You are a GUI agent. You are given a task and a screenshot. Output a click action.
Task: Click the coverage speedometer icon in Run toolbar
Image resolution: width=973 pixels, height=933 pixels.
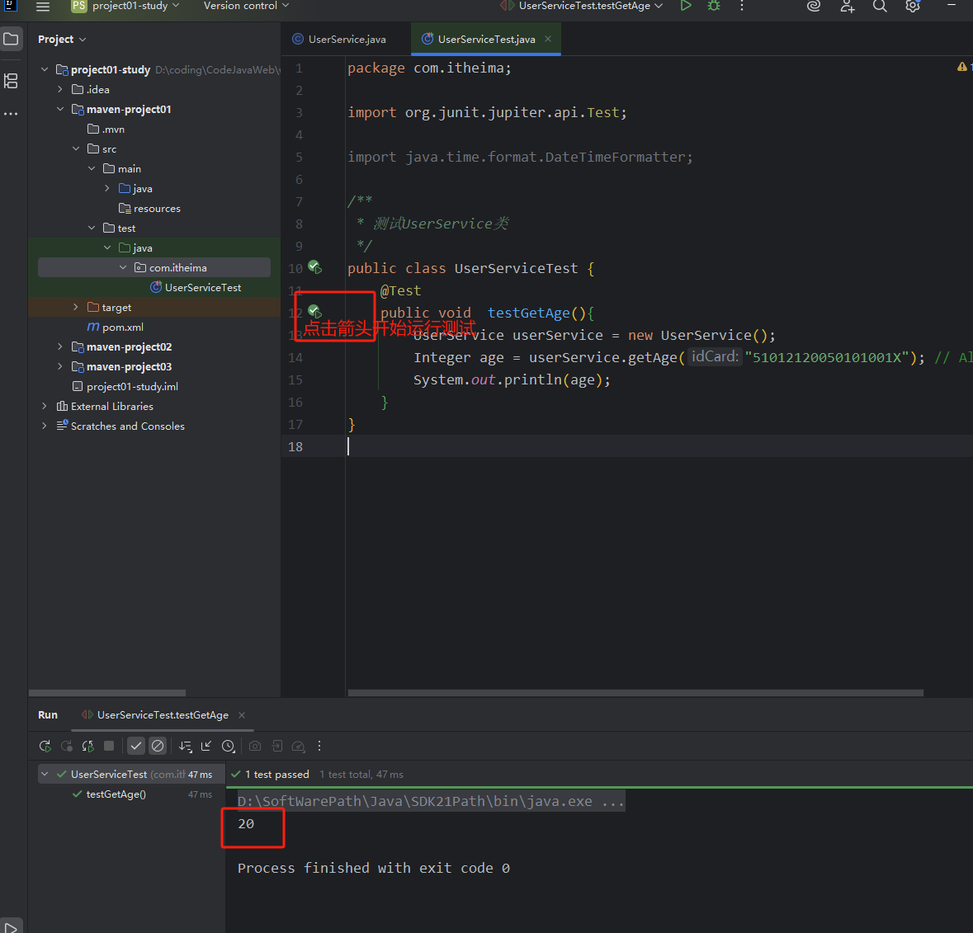click(299, 747)
